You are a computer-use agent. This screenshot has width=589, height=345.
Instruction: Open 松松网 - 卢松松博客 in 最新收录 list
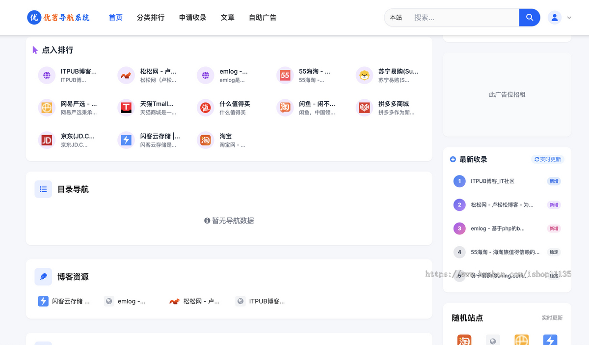click(502, 205)
